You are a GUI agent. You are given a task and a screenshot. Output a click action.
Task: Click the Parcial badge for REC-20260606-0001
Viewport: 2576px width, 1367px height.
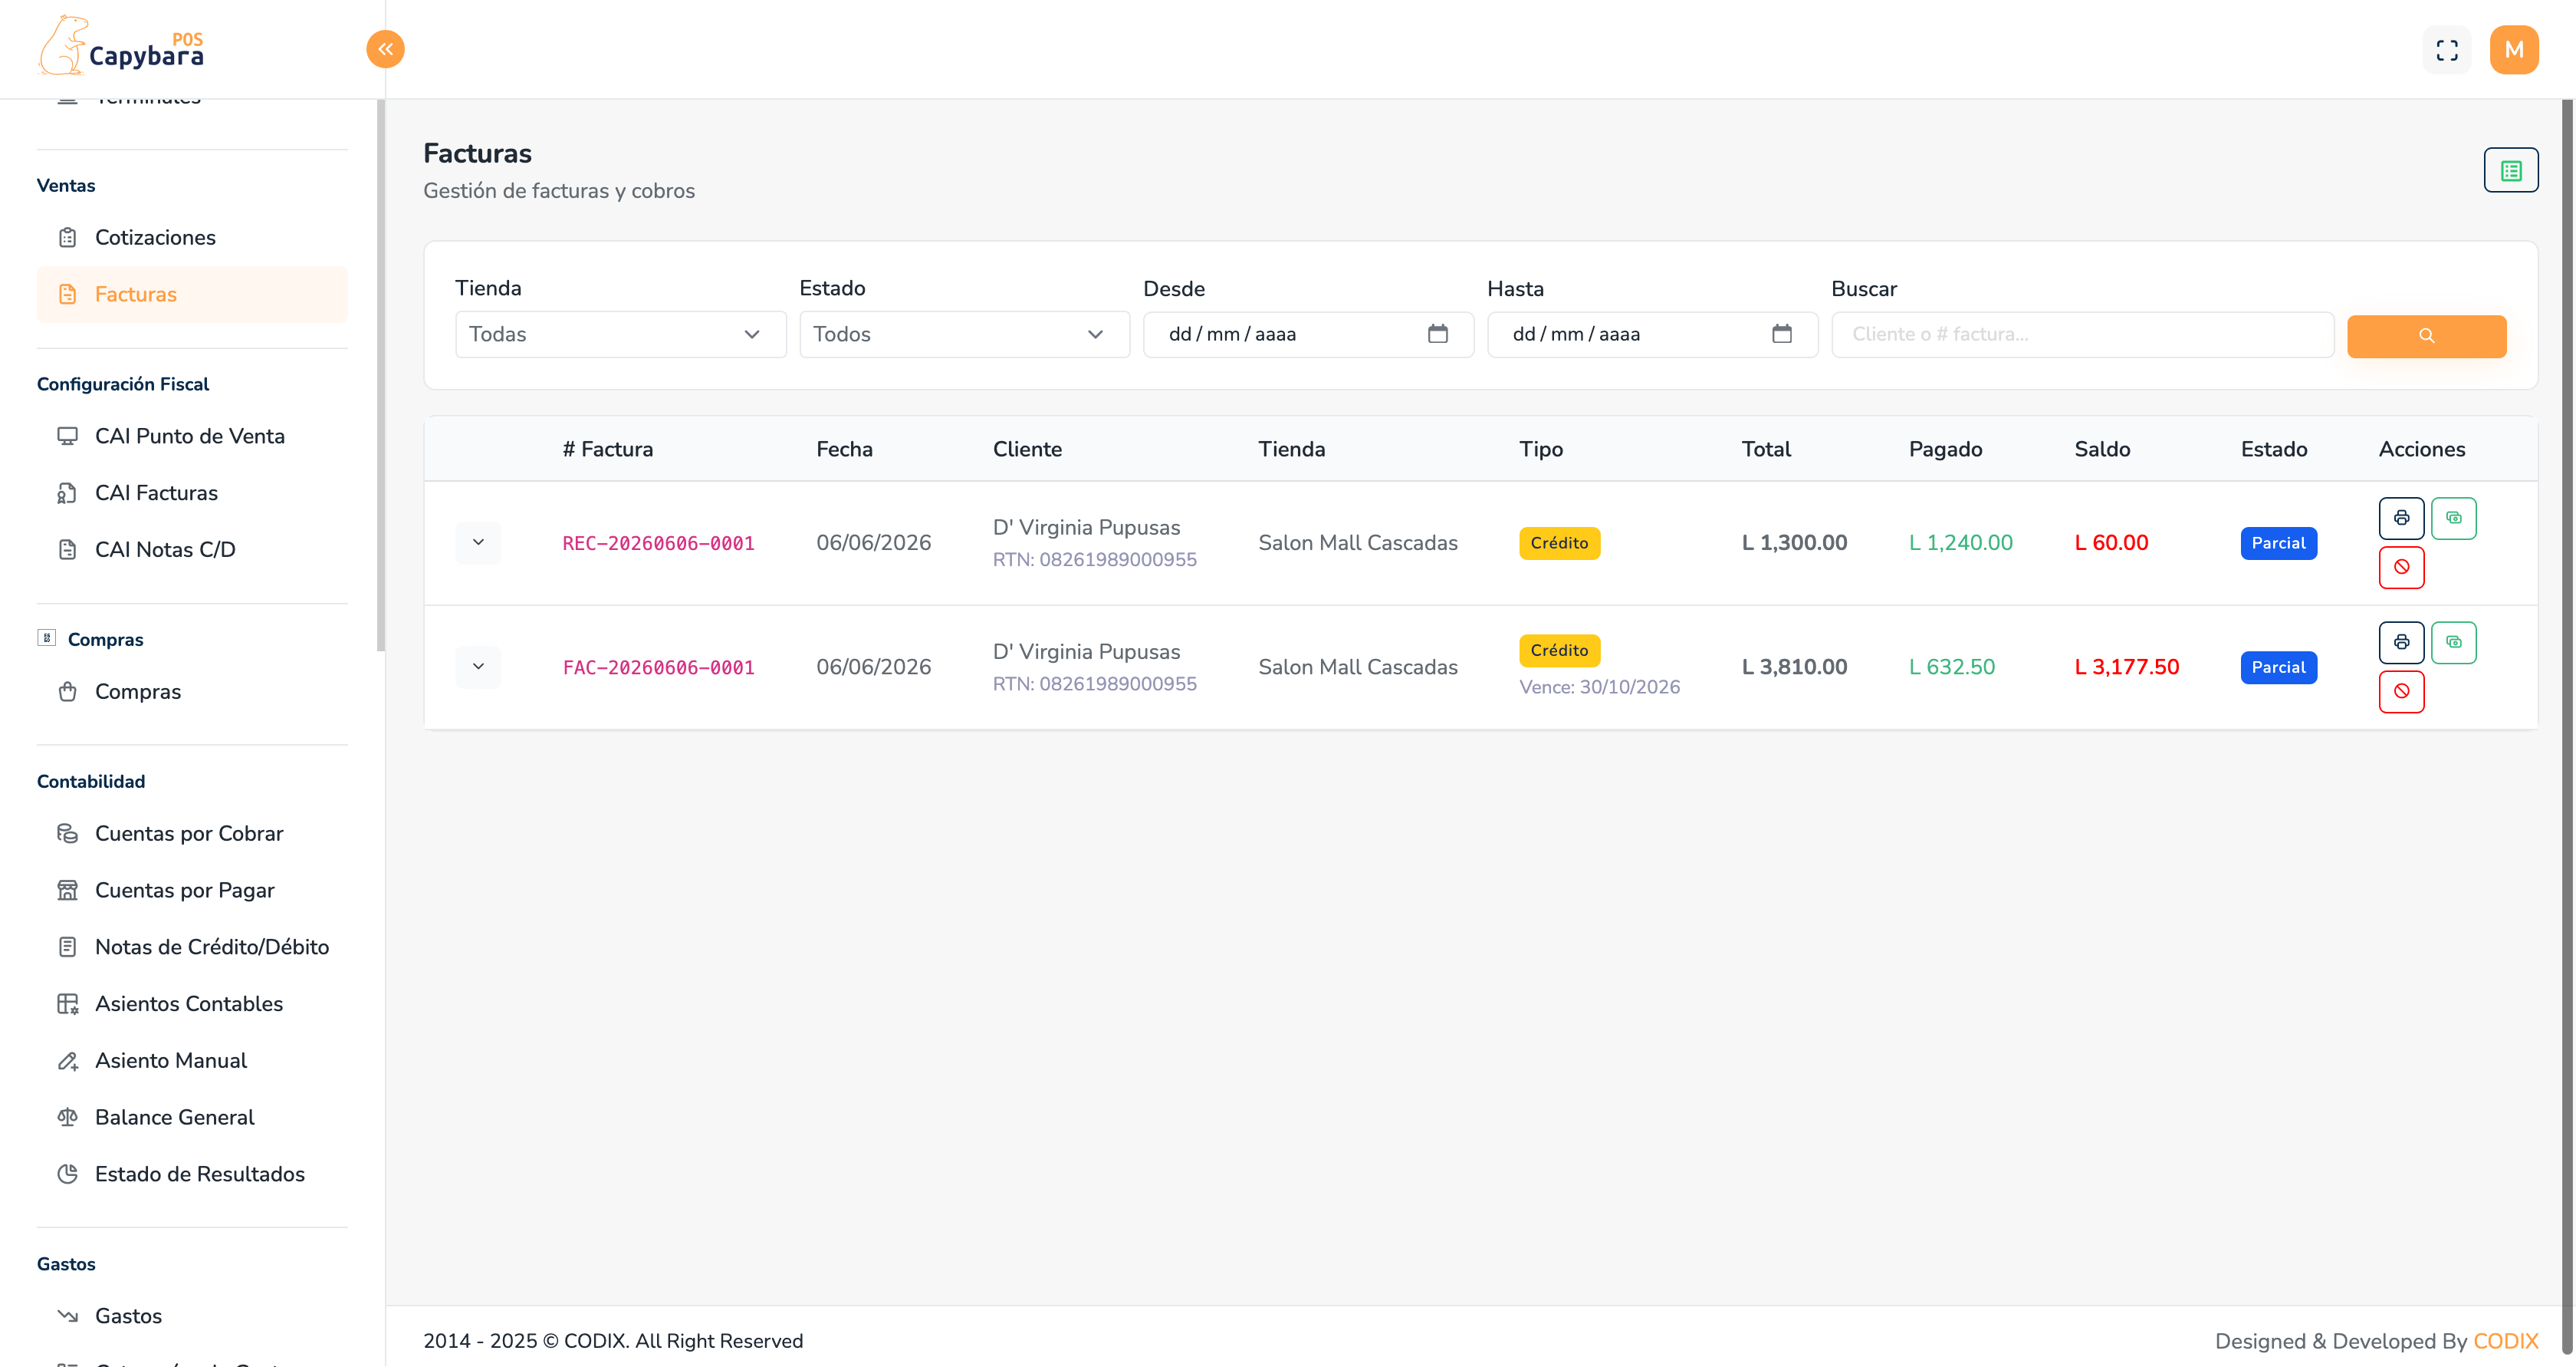[x=2278, y=543]
